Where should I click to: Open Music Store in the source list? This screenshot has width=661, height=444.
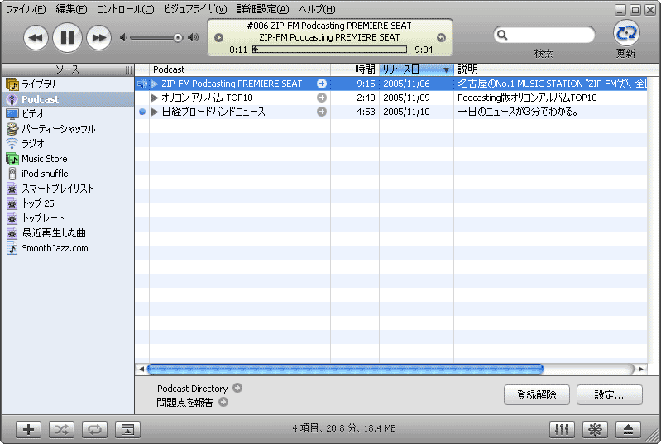point(68,159)
